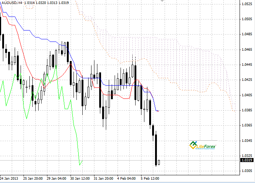The width and height of the screenshot is (255, 183).
Task: Select the 5 Feb 12:00 time label
Action: (x=150, y=179)
